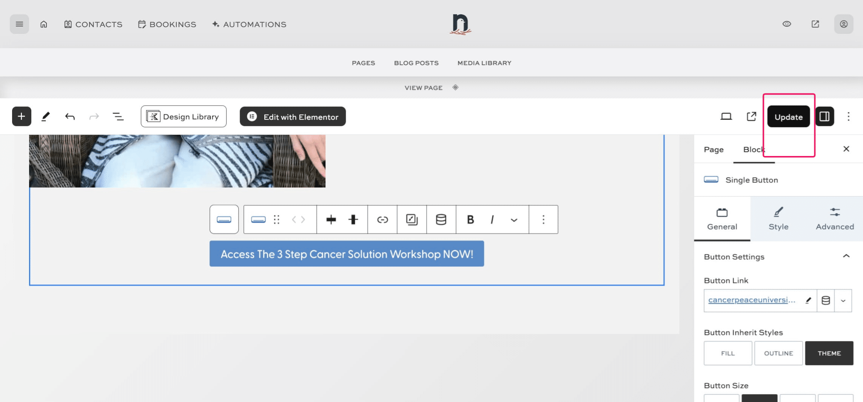The width and height of the screenshot is (863, 402).
Task: Apply bold formatting to button text
Action: click(470, 219)
